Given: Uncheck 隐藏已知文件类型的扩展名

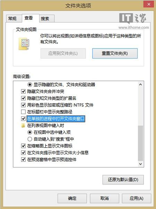Looking at the screenshot, I should point(23,98).
